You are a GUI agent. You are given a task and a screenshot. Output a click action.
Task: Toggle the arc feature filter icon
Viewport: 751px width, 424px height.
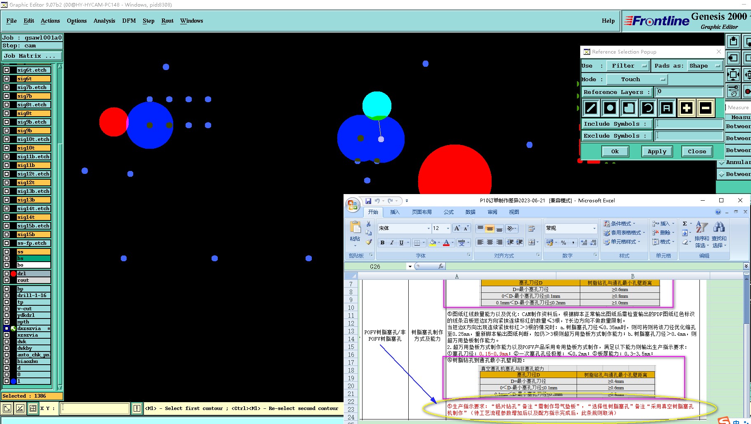(x=648, y=108)
